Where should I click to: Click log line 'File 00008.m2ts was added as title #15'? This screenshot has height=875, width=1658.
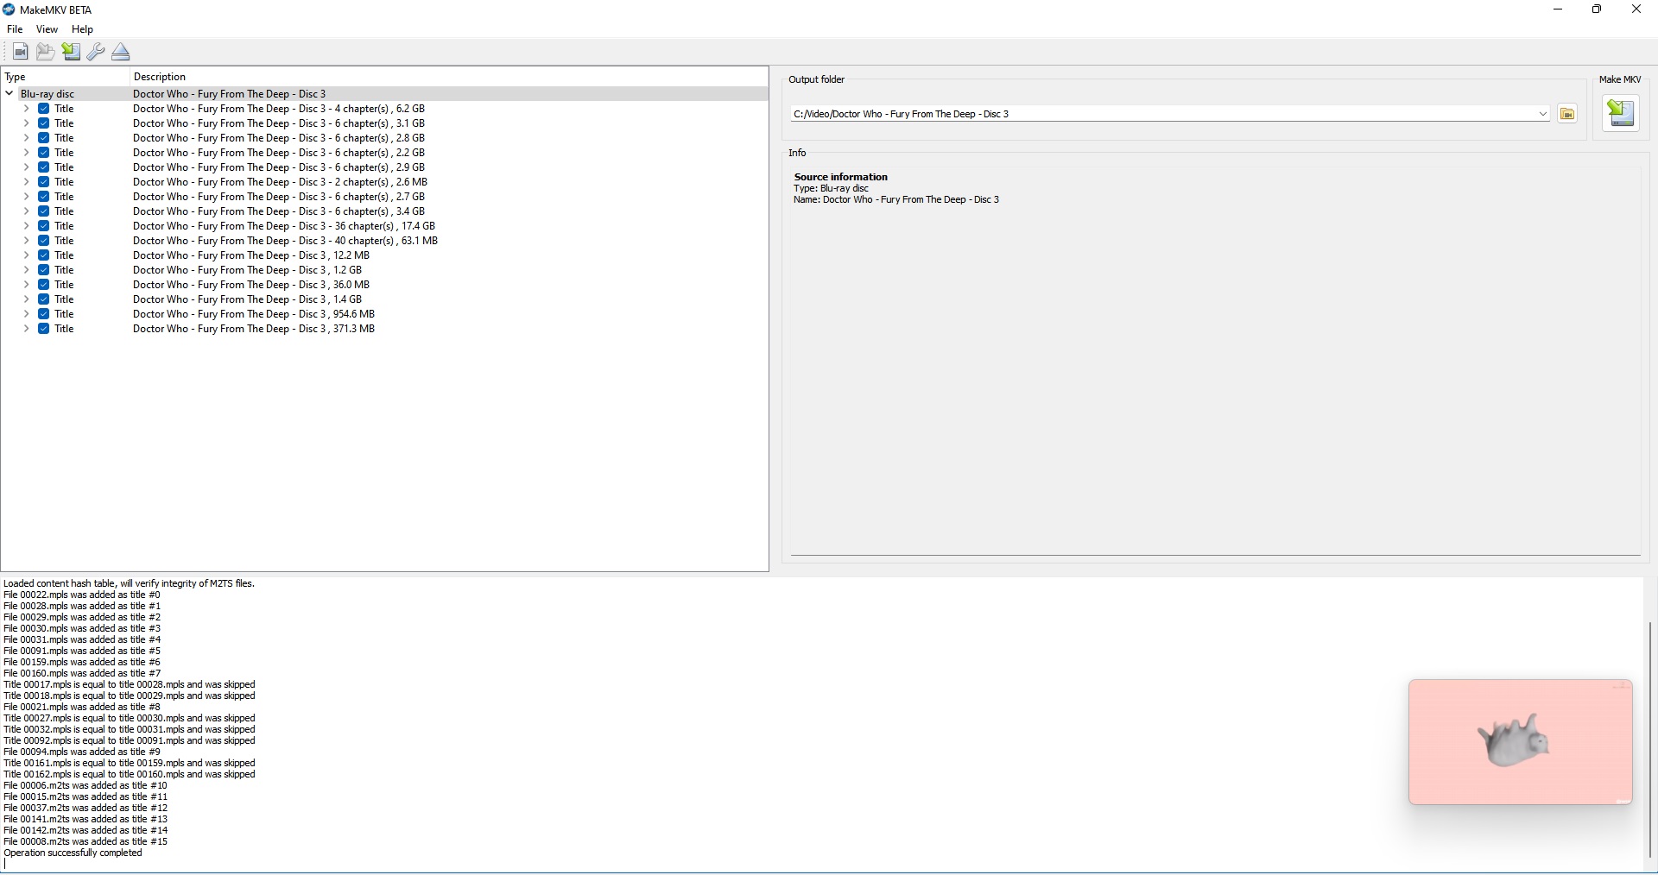pos(85,841)
